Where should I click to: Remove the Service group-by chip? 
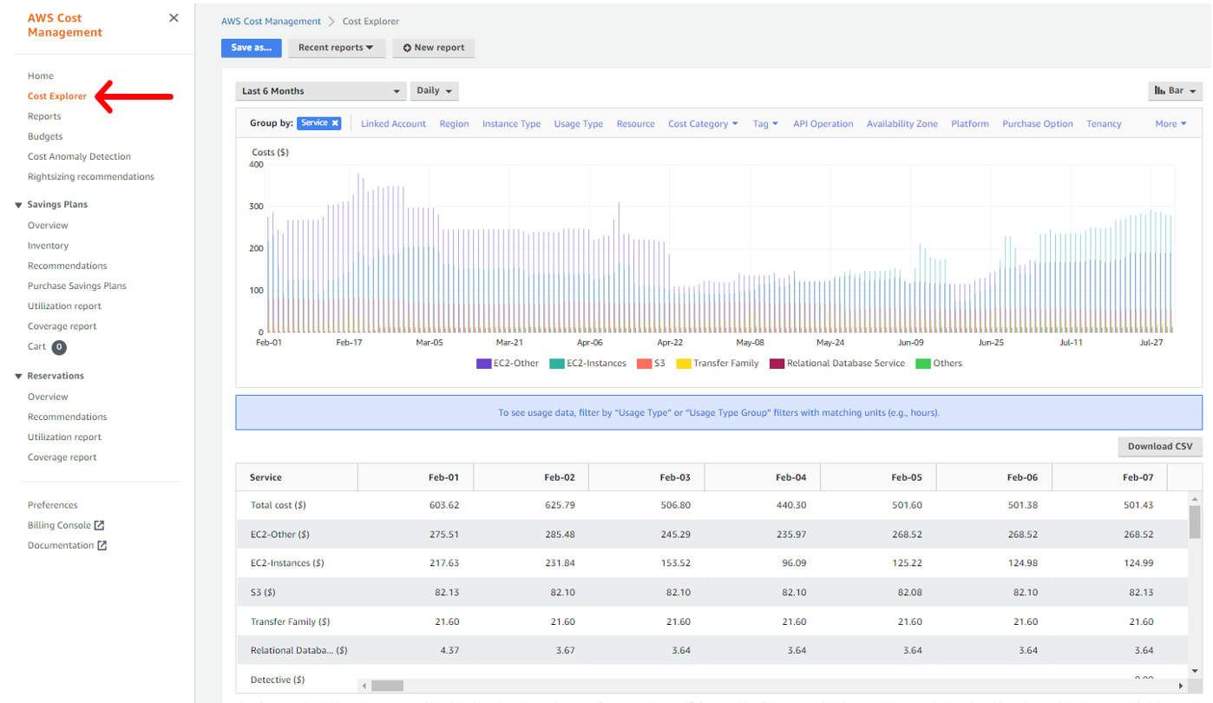(x=335, y=123)
